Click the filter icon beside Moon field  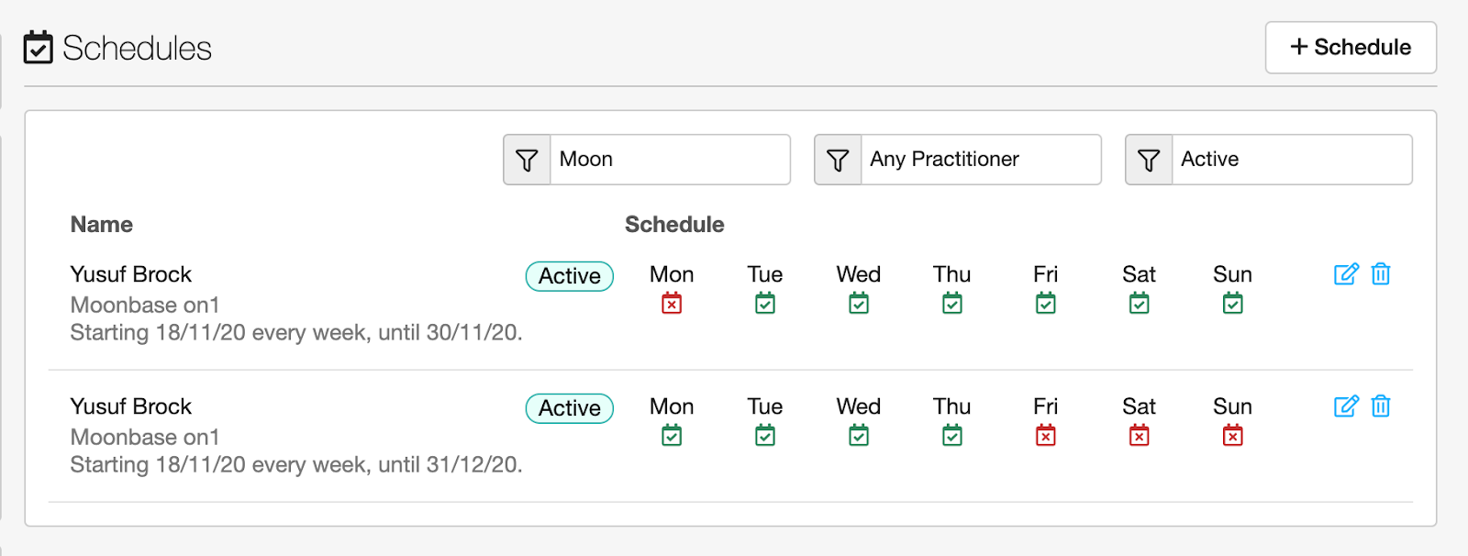click(x=527, y=161)
